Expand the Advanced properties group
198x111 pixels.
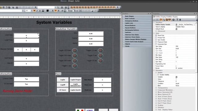coord(156,31)
